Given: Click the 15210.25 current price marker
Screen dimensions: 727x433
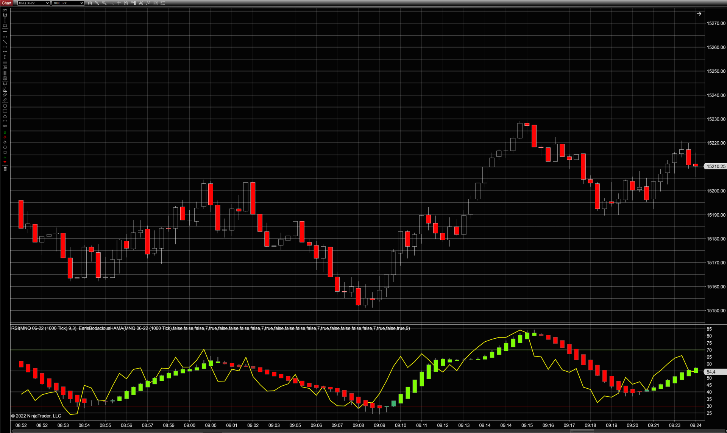Looking at the screenshot, I should [716, 166].
